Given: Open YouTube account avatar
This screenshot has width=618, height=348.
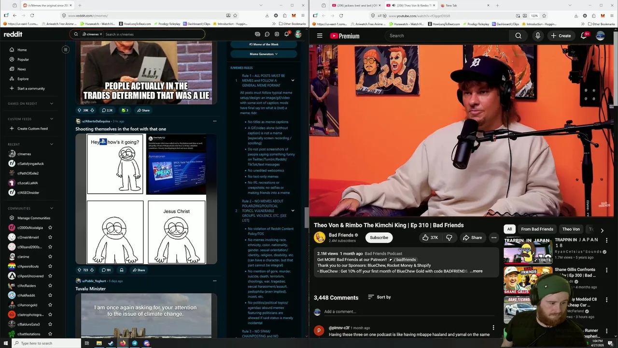Looking at the screenshot, I should click(x=601, y=36).
